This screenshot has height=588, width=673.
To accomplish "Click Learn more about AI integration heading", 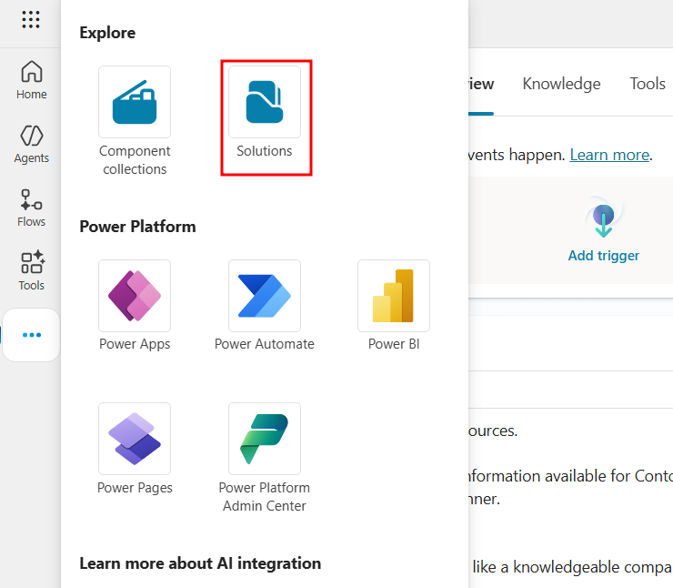I will pos(200,563).
